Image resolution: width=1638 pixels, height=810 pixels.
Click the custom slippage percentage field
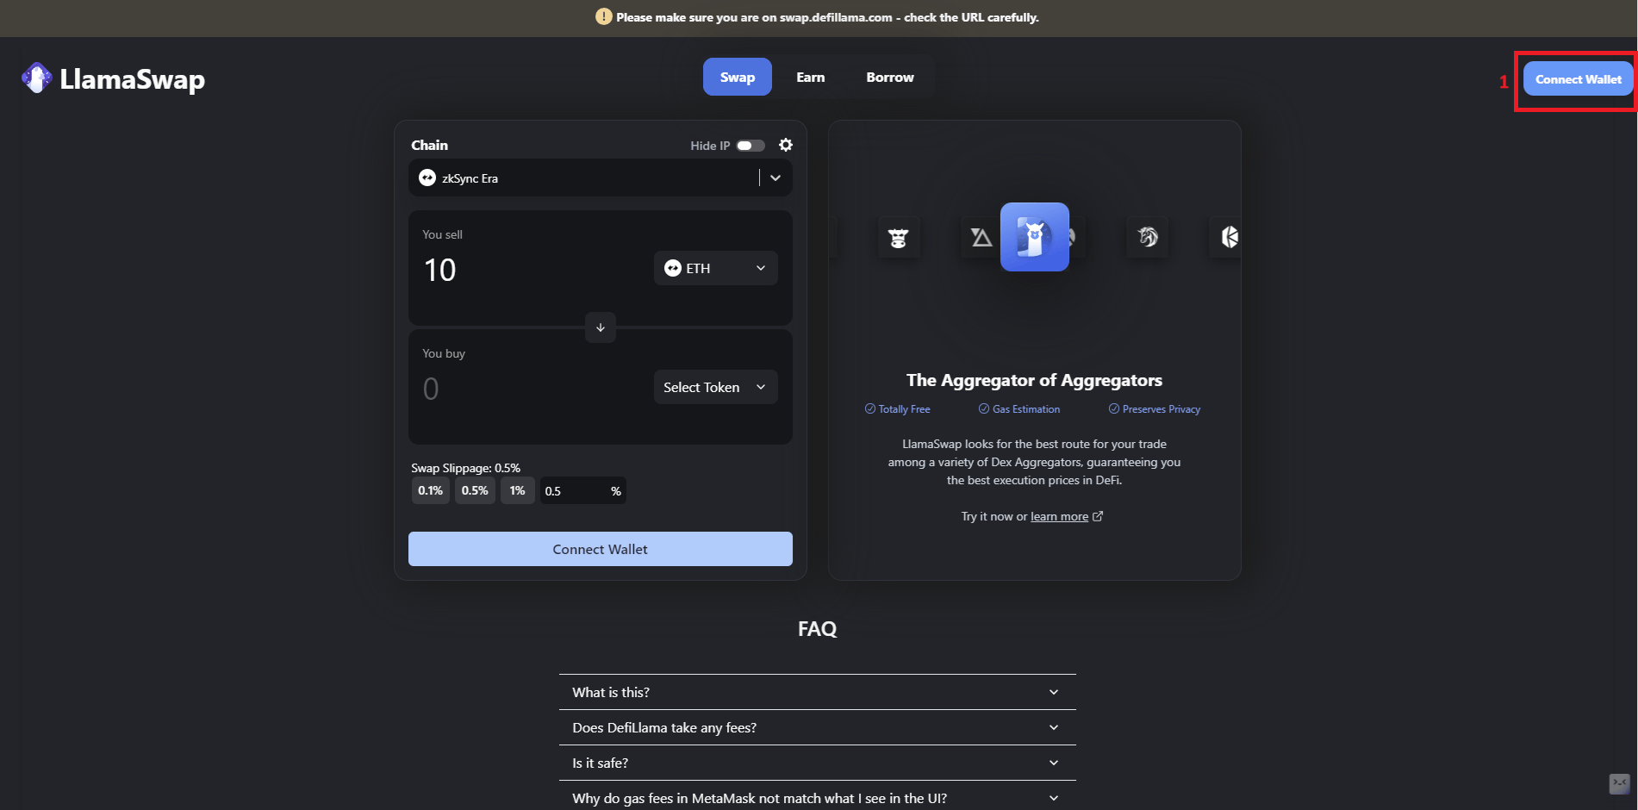573,491
